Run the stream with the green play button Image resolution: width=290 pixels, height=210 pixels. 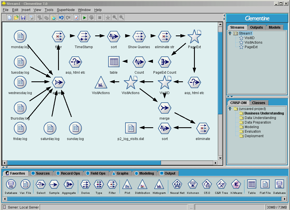[x=84, y=18]
